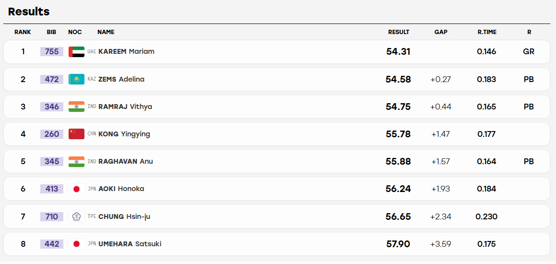Click the UAE flag icon beside Kareem
This screenshot has height=264, width=556.
click(76, 52)
